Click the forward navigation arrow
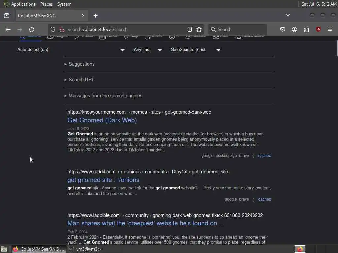 (x=20, y=29)
